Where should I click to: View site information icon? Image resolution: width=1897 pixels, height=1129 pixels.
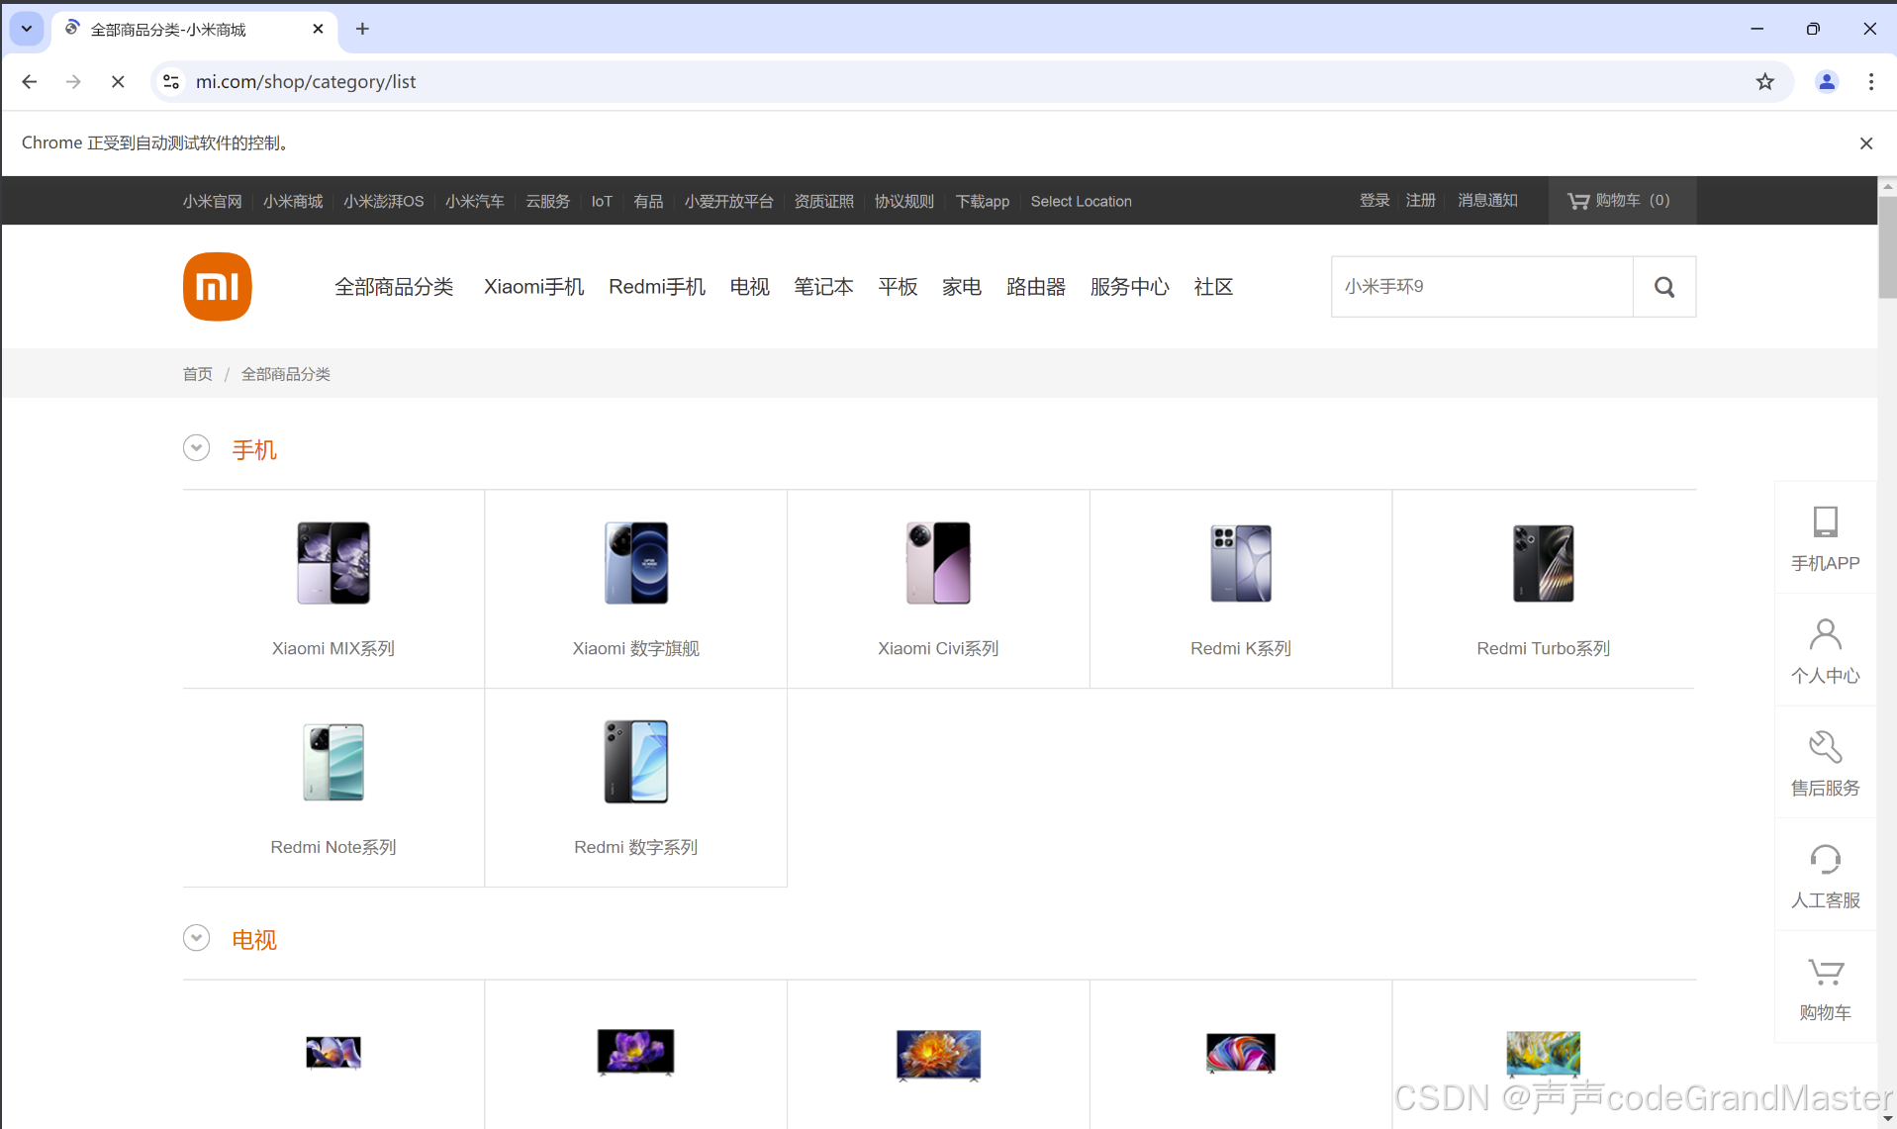point(171,82)
